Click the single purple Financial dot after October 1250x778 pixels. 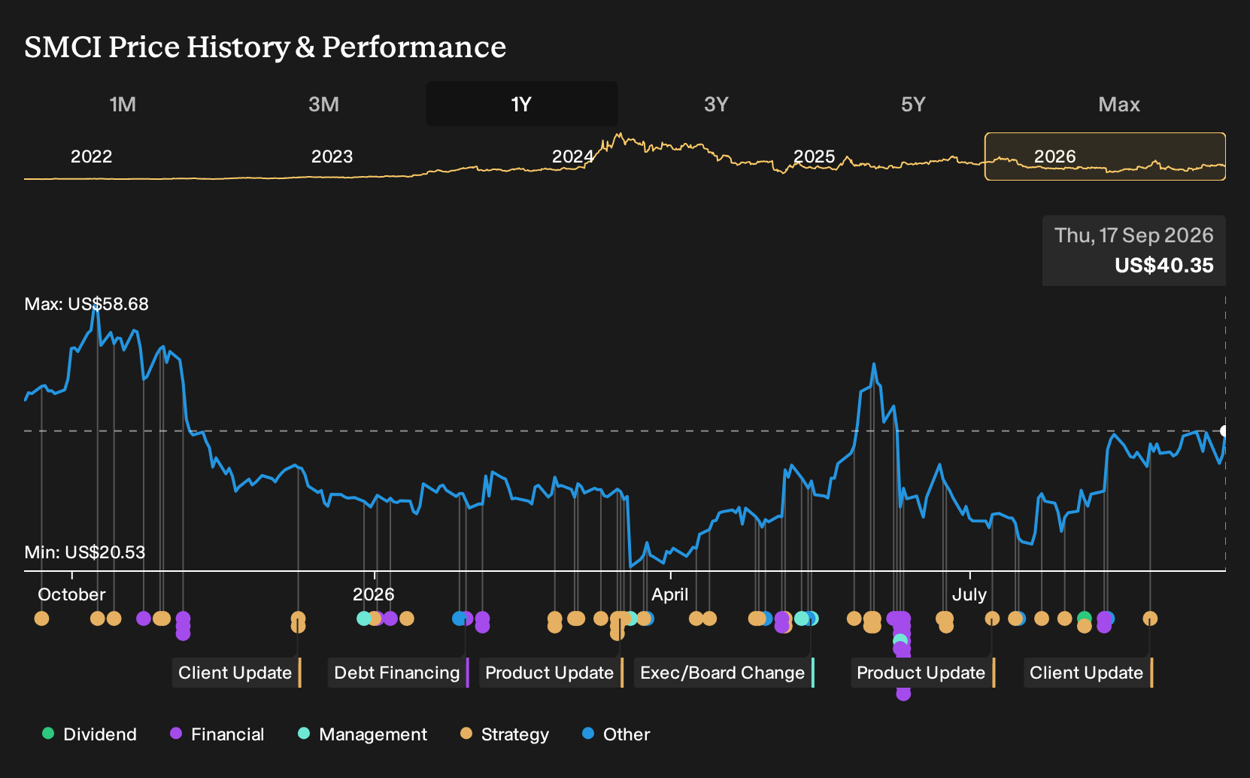(x=144, y=618)
